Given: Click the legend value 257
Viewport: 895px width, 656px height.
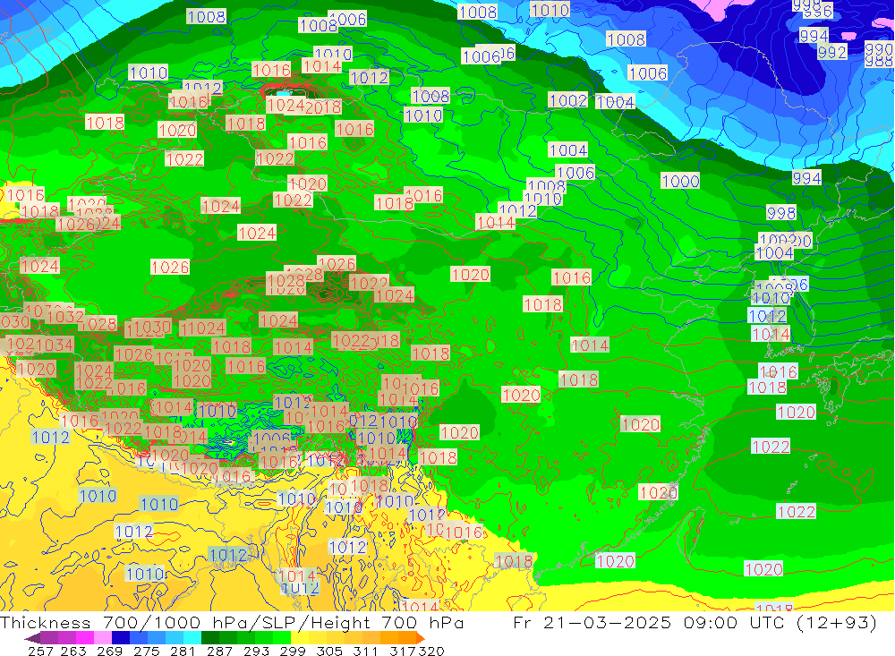Looking at the screenshot, I should click(x=40, y=651).
